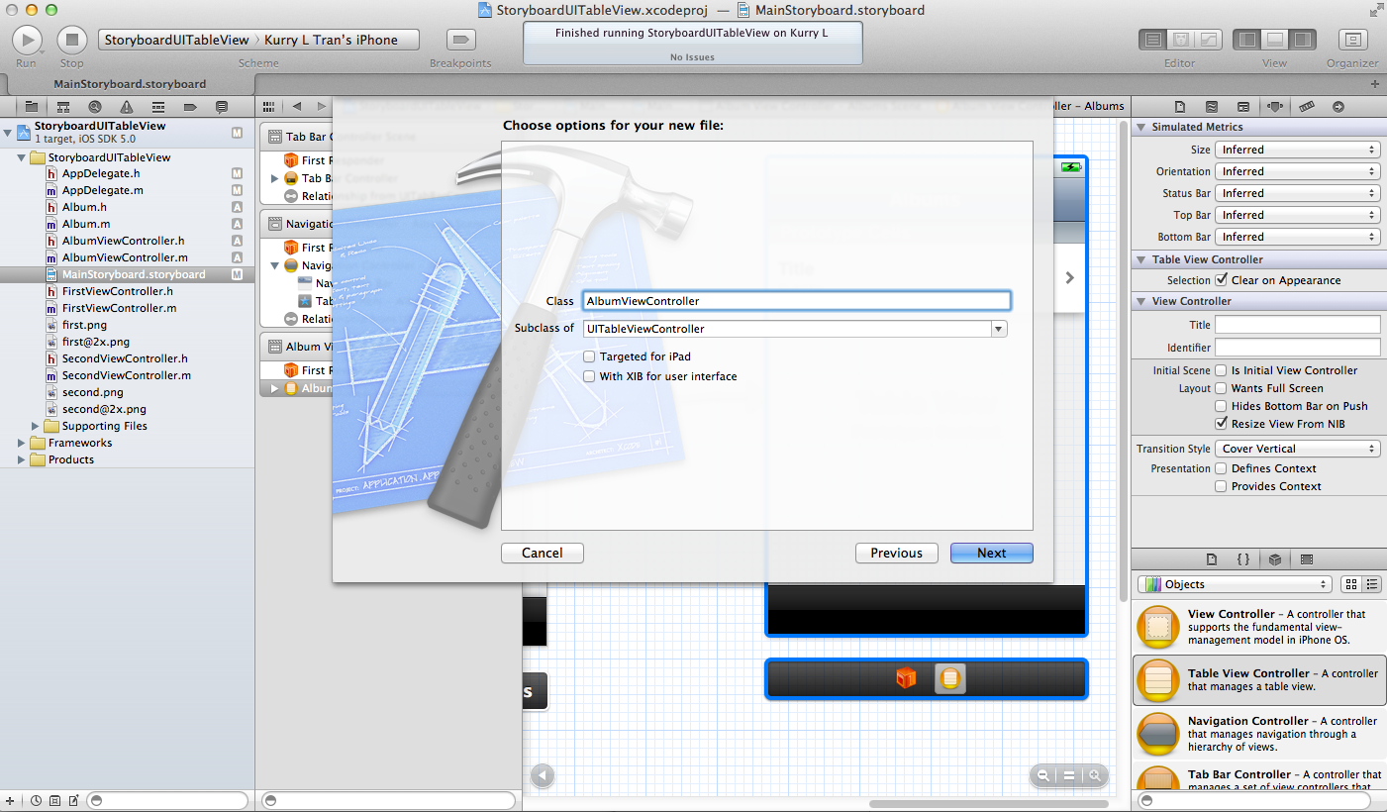This screenshot has height=812, width=1387.
Task: Expand the Products group
Action: click(22, 459)
